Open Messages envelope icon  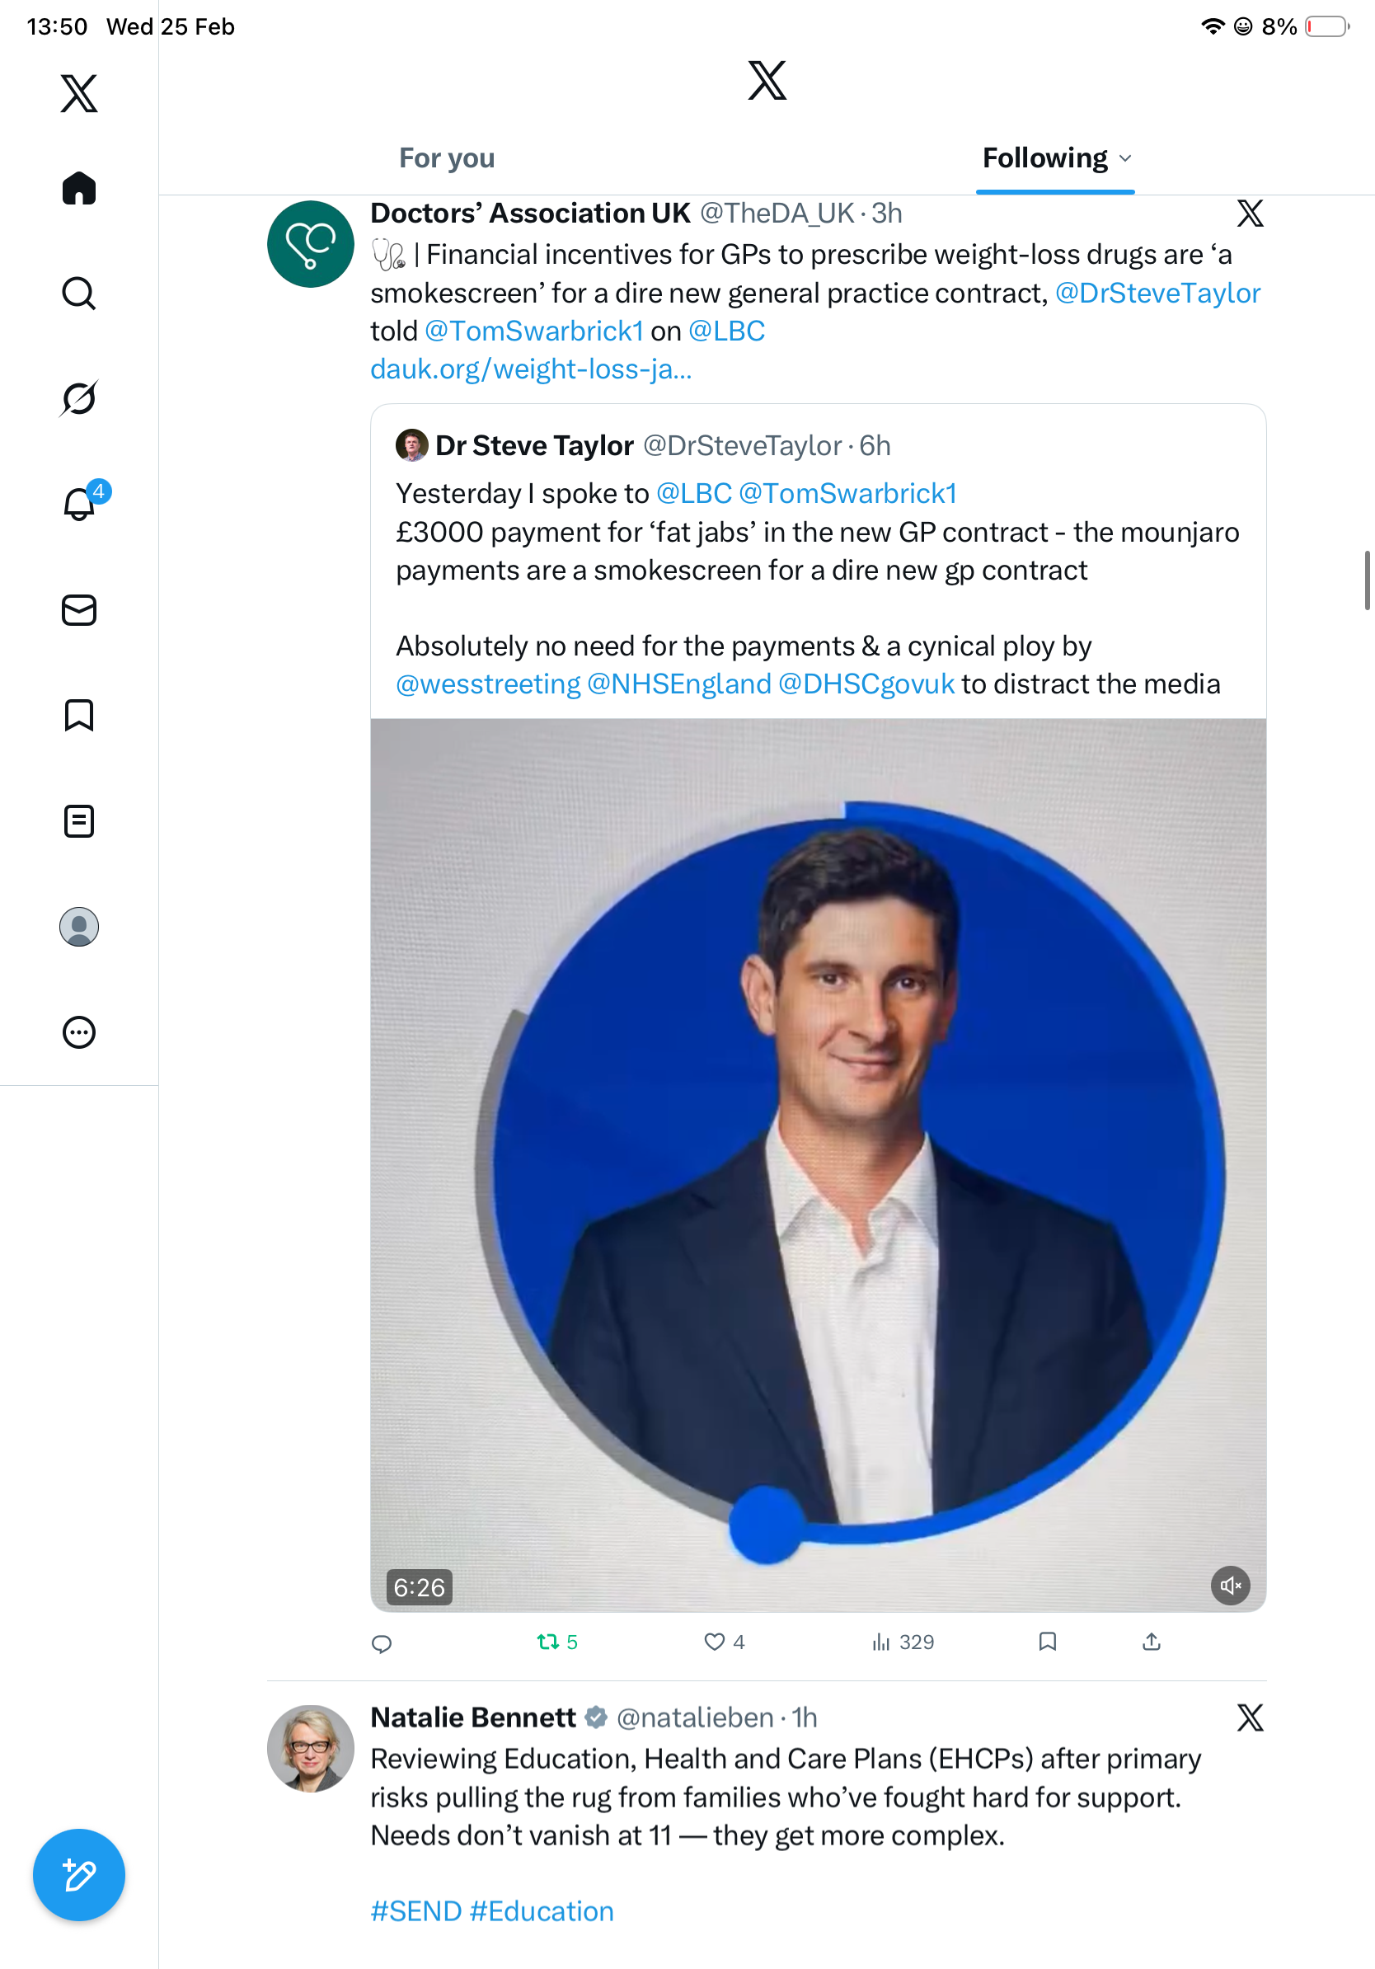pyautogui.click(x=79, y=609)
